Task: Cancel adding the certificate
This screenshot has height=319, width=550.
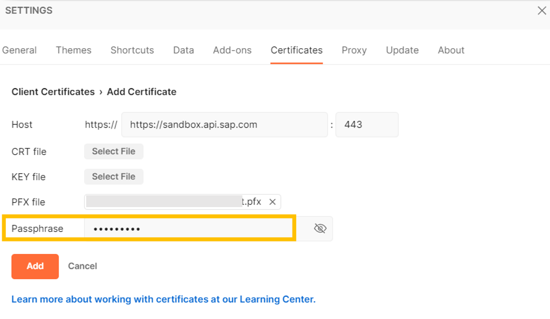Action: [x=82, y=266]
